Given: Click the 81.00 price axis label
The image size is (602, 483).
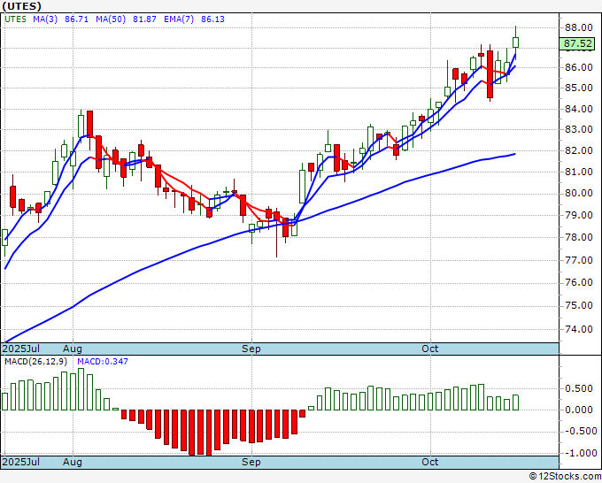Looking at the screenshot, I should click(x=579, y=172).
